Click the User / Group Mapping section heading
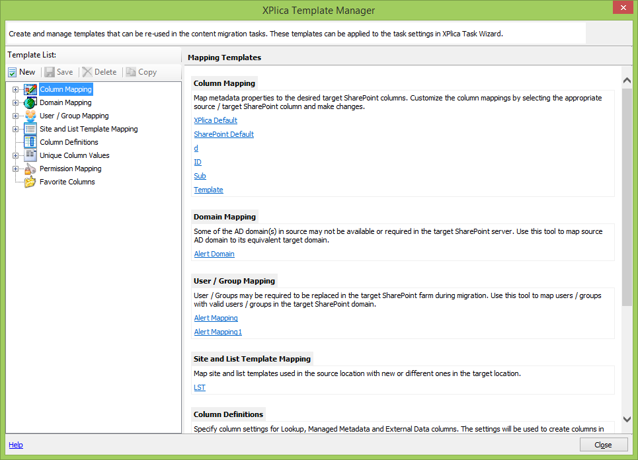This screenshot has width=638, height=460. [x=234, y=281]
